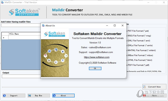
Task: Minimize the MailDir Converter main window
Action: coord(148,2)
